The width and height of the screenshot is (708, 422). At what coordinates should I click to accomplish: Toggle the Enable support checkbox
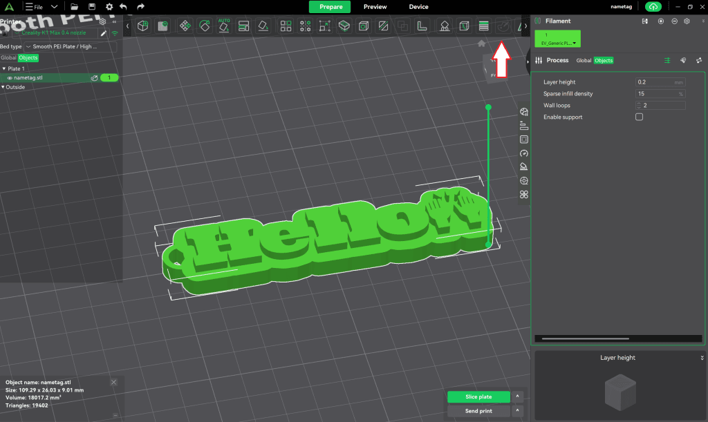(639, 117)
